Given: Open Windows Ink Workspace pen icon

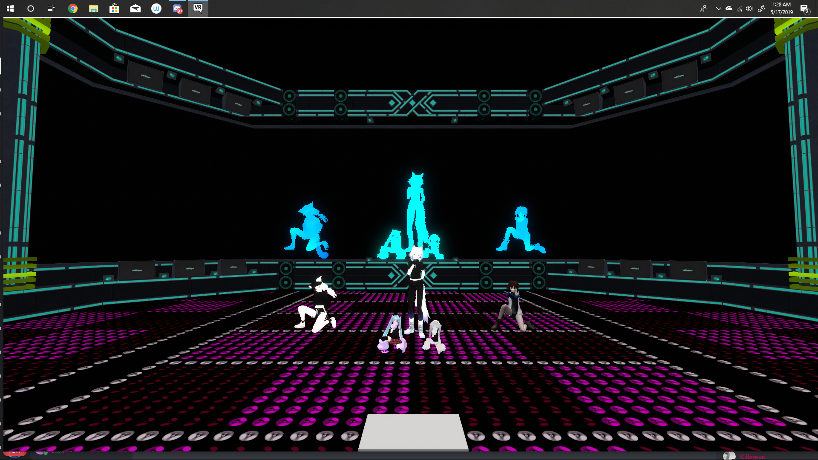Looking at the screenshot, I should point(761,9).
